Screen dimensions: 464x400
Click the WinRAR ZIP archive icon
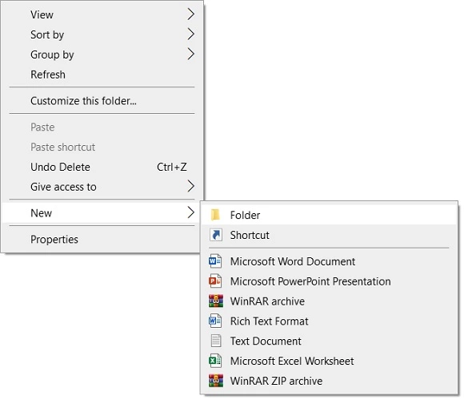(x=216, y=381)
